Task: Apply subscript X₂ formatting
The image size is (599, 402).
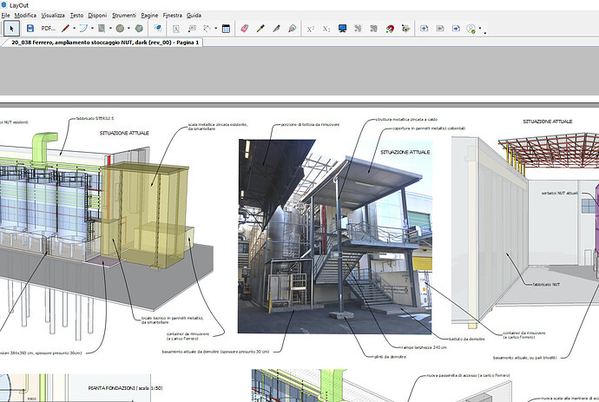Action: coord(326,29)
